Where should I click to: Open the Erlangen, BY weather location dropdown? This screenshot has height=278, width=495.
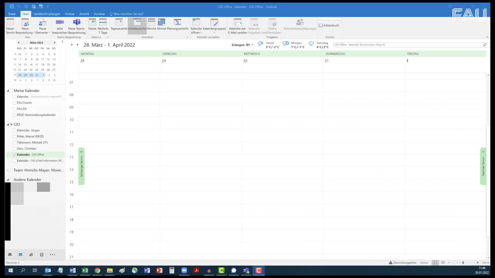252,45
